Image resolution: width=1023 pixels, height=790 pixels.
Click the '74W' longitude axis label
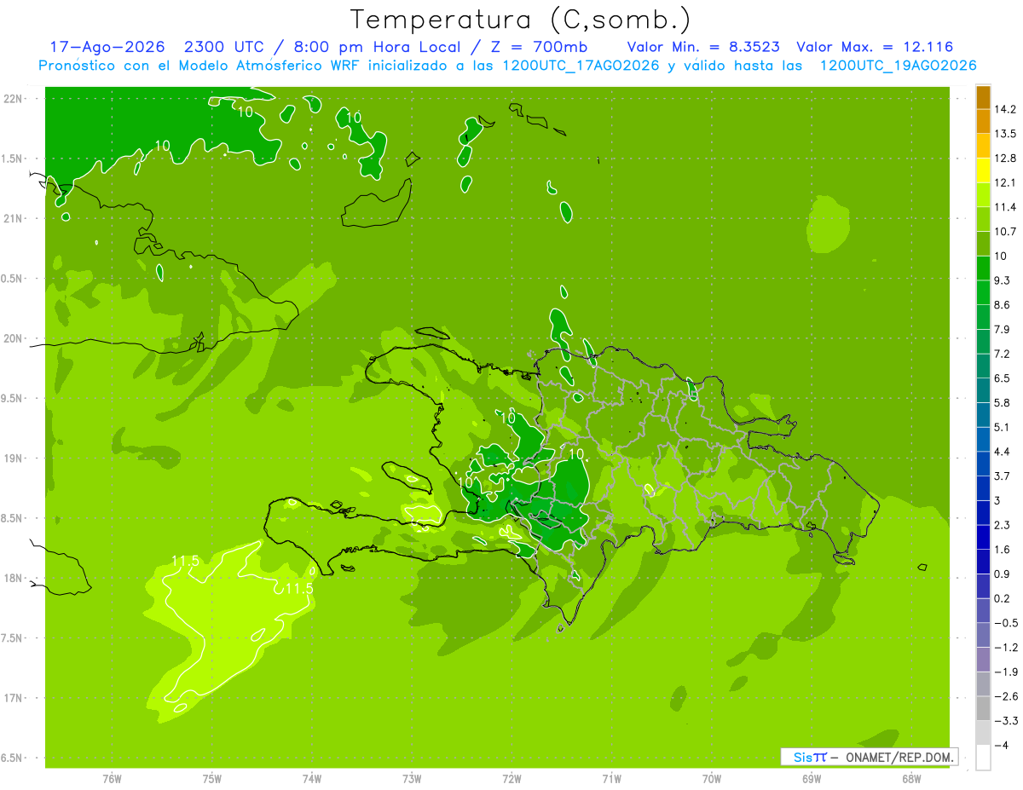[x=312, y=779]
